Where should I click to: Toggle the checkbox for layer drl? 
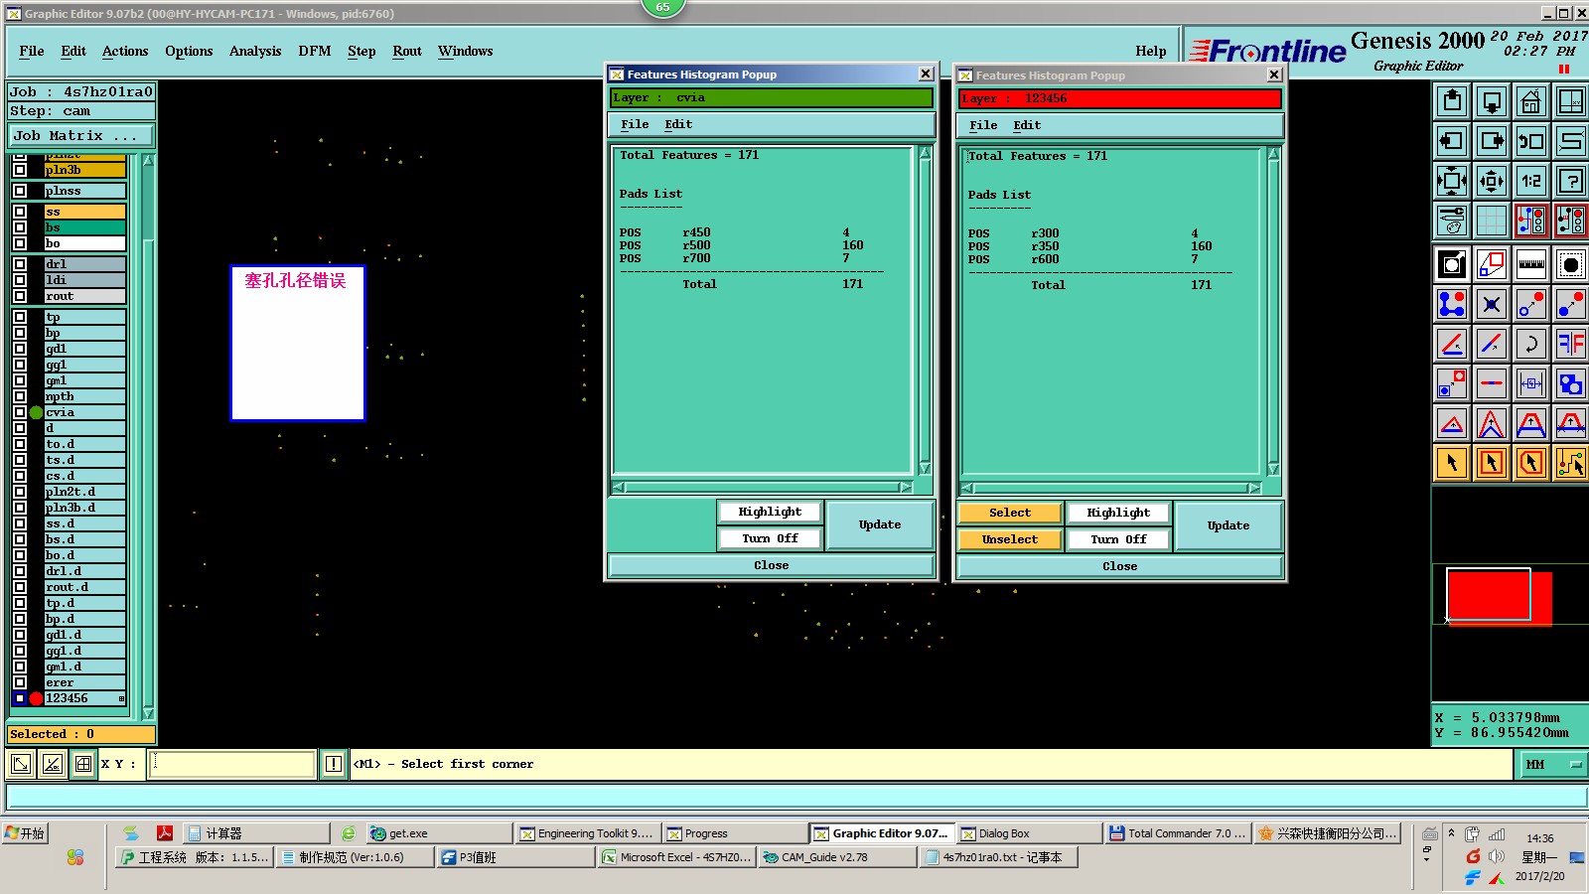20,264
